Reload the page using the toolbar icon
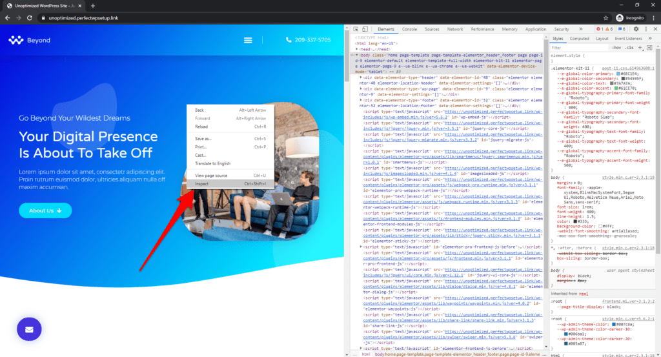This screenshot has height=357, width=661. pyautogui.click(x=30, y=17)
